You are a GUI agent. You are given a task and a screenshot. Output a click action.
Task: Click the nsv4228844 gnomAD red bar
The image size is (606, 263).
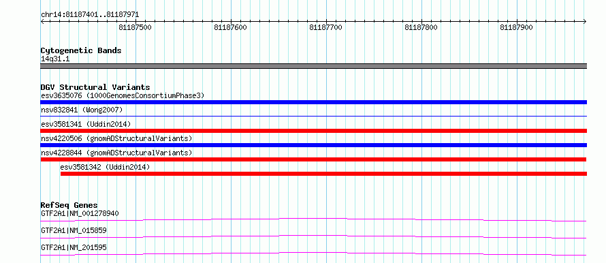pos(313,159)
